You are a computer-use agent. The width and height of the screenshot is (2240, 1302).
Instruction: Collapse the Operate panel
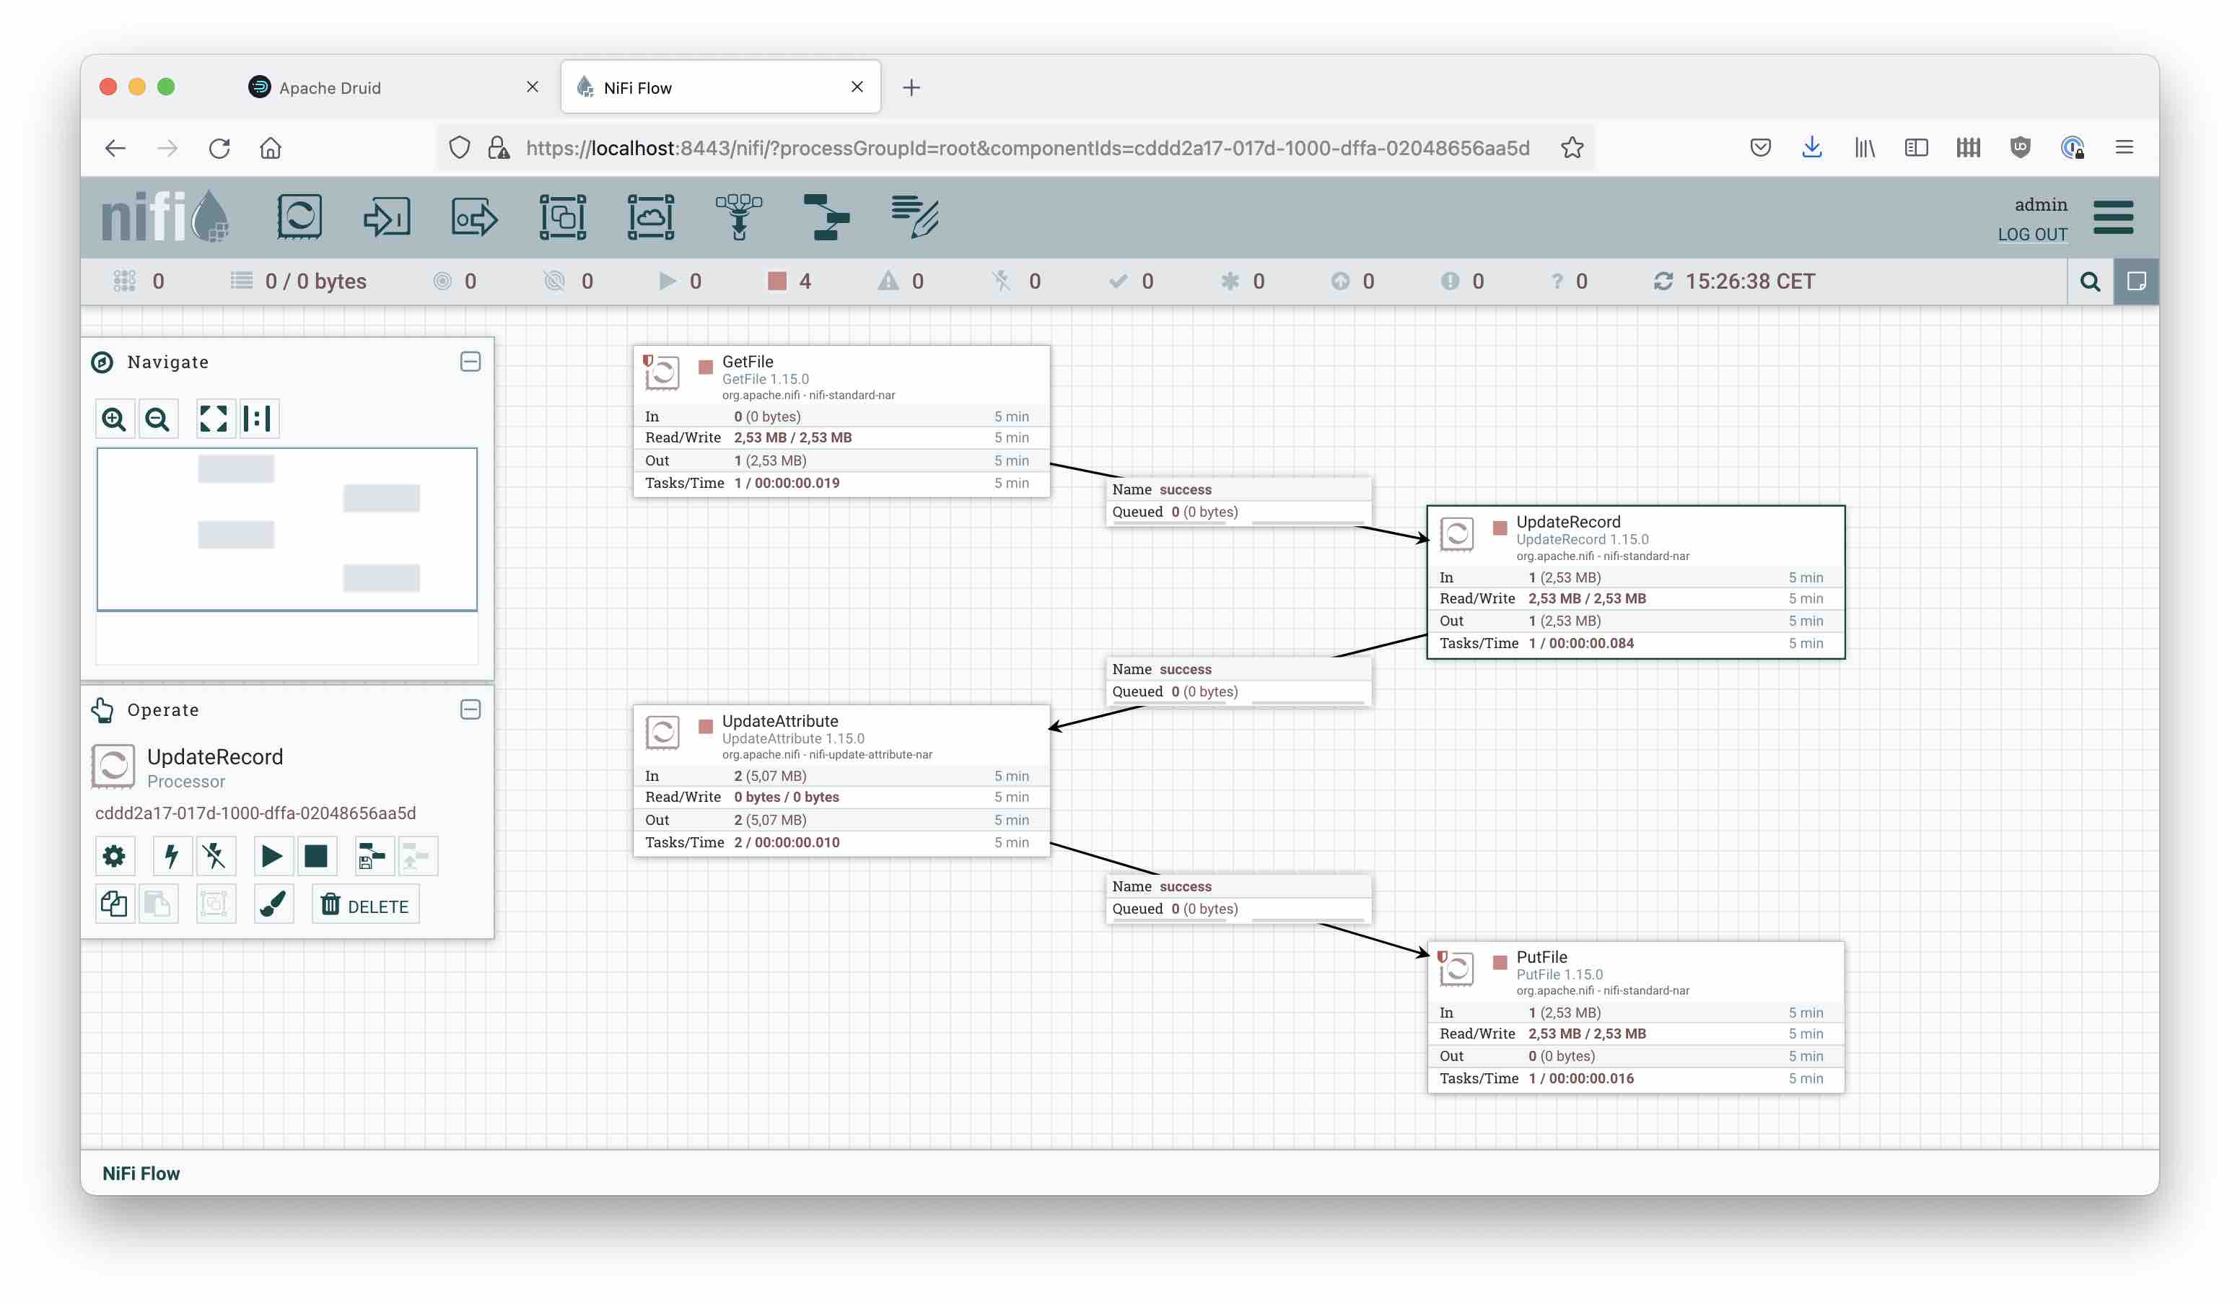point(471,709)
